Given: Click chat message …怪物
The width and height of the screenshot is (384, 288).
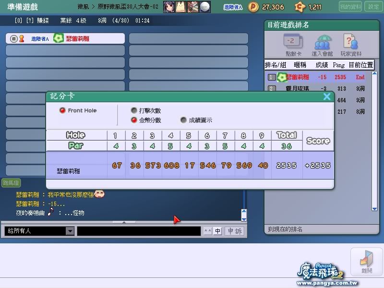Looking at the screenshot, I should pos(74,213).
